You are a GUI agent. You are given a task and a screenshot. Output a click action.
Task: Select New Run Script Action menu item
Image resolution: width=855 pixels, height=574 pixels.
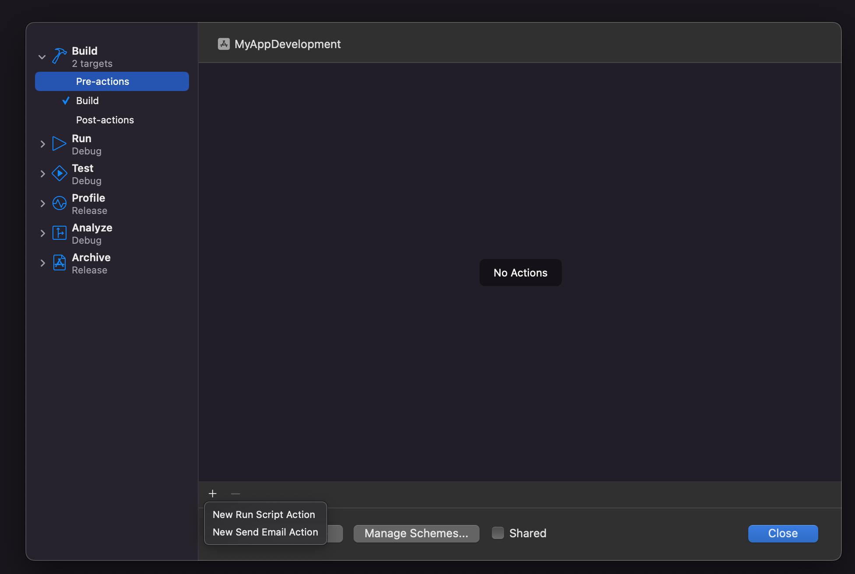click(x=264, y=514)
